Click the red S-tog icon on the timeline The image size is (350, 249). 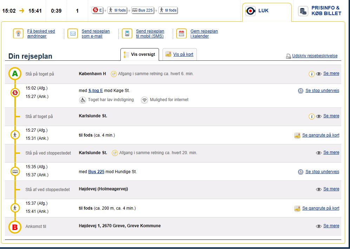point(15,93)
